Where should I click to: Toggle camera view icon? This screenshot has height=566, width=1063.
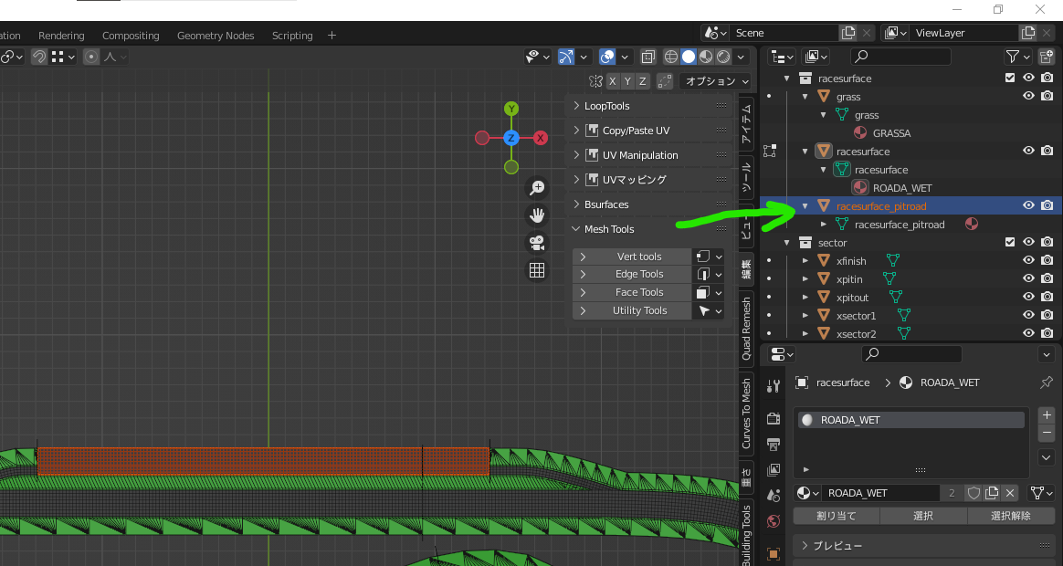537,243
